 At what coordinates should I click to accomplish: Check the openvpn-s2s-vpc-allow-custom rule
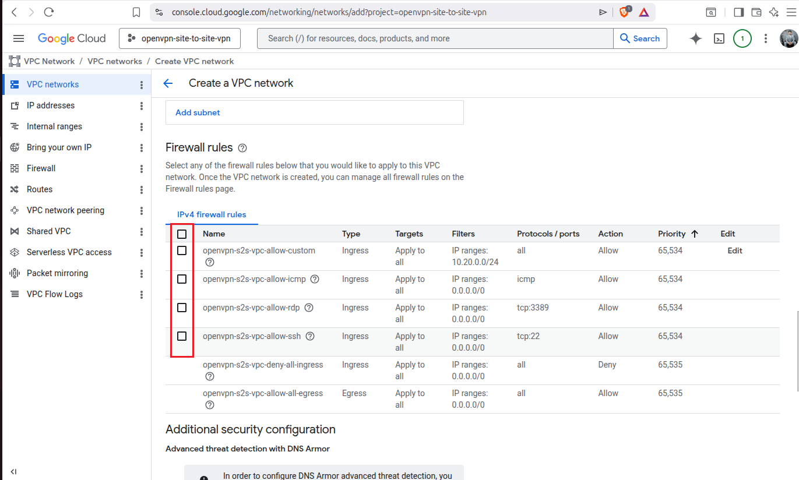(182, 250)
